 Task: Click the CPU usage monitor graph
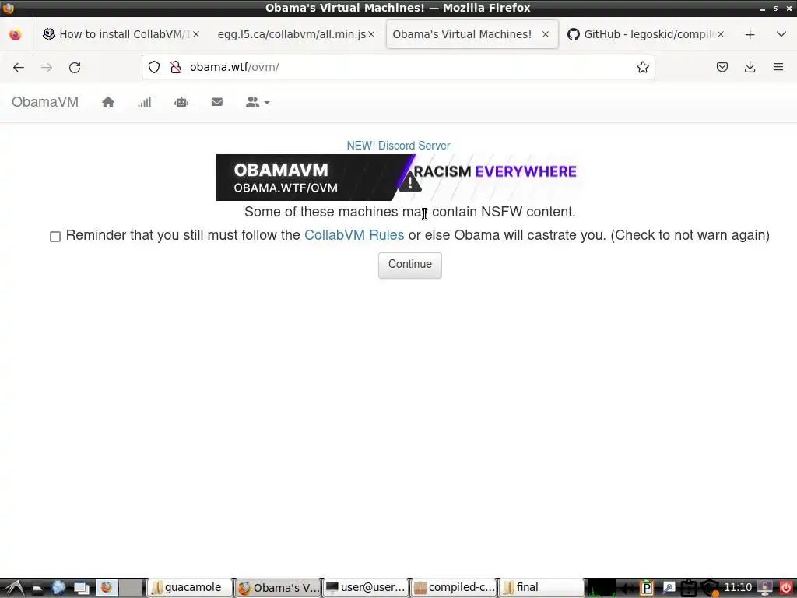[x=602, y=588]
